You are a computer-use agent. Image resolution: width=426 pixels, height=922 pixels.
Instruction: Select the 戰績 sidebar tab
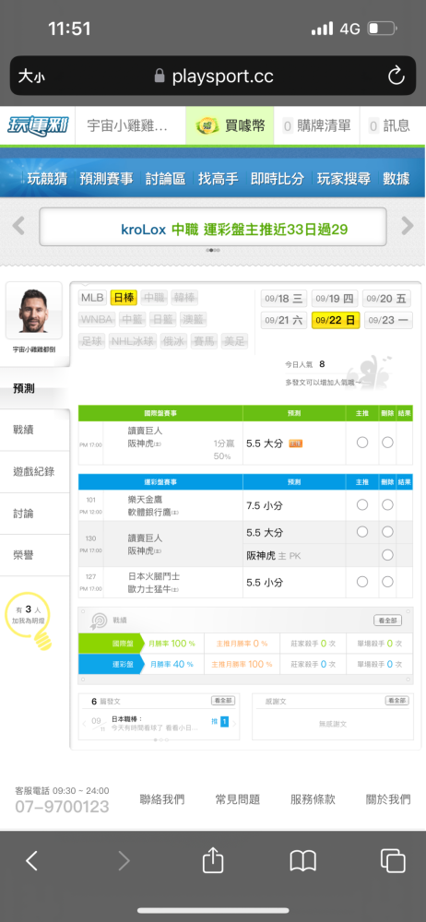pyautogui.click(x=35, y=430)
